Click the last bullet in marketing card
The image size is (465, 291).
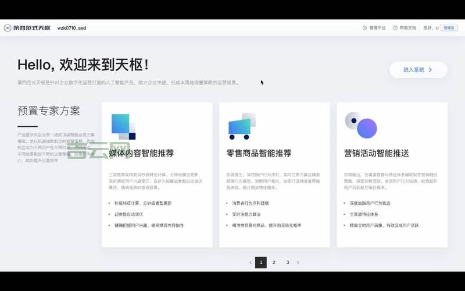(384, 225)
